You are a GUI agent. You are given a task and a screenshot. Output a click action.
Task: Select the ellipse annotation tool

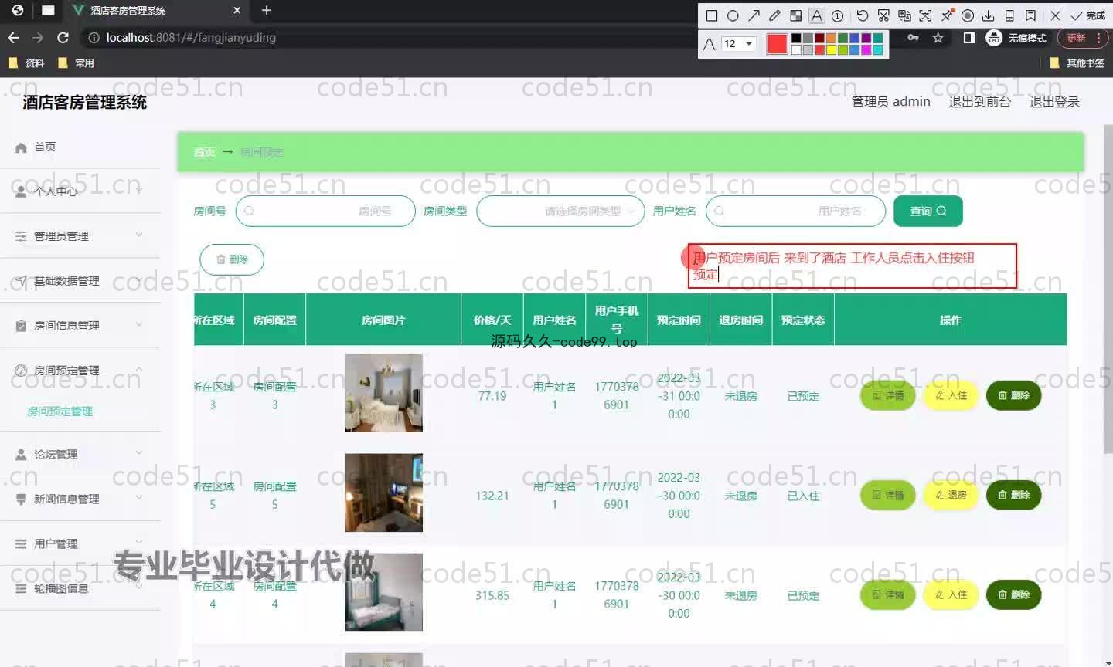click(733, 15)
